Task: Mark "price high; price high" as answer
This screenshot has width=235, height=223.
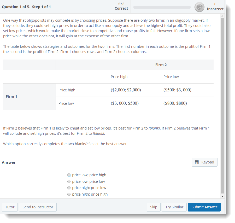Action: [69, 194]
